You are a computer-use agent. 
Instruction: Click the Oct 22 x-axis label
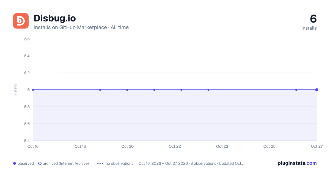[x=175, y=146]
